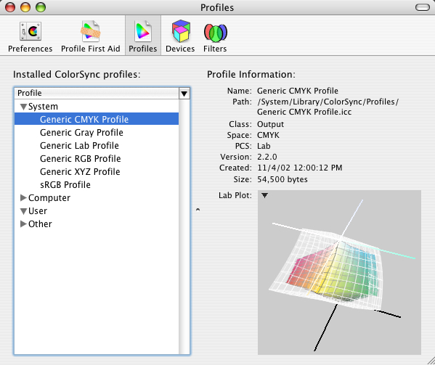
Task: Click the Space CMYK value
Action: tap(268, 135)
